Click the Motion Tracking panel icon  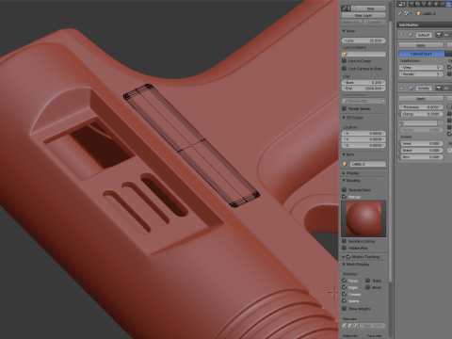[348, 257]
